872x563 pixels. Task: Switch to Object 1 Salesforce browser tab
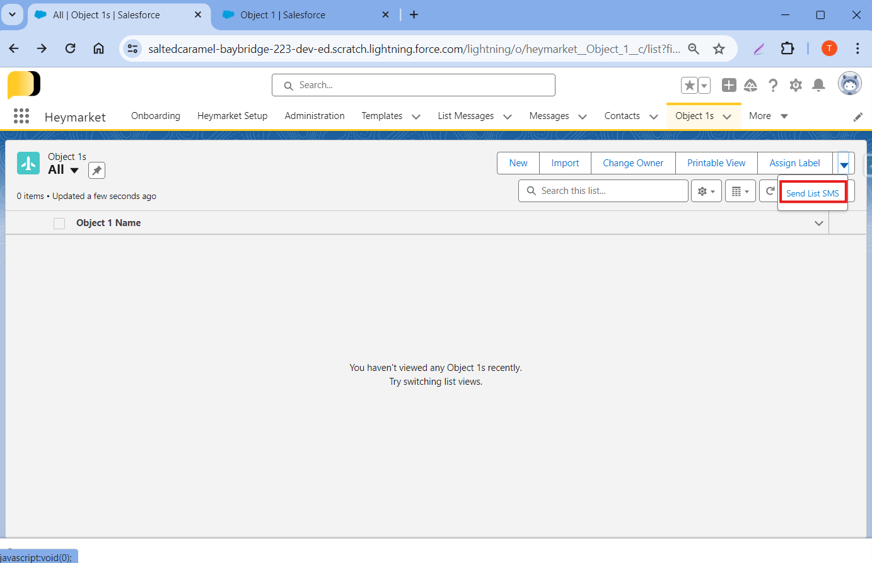pos(306,14)
